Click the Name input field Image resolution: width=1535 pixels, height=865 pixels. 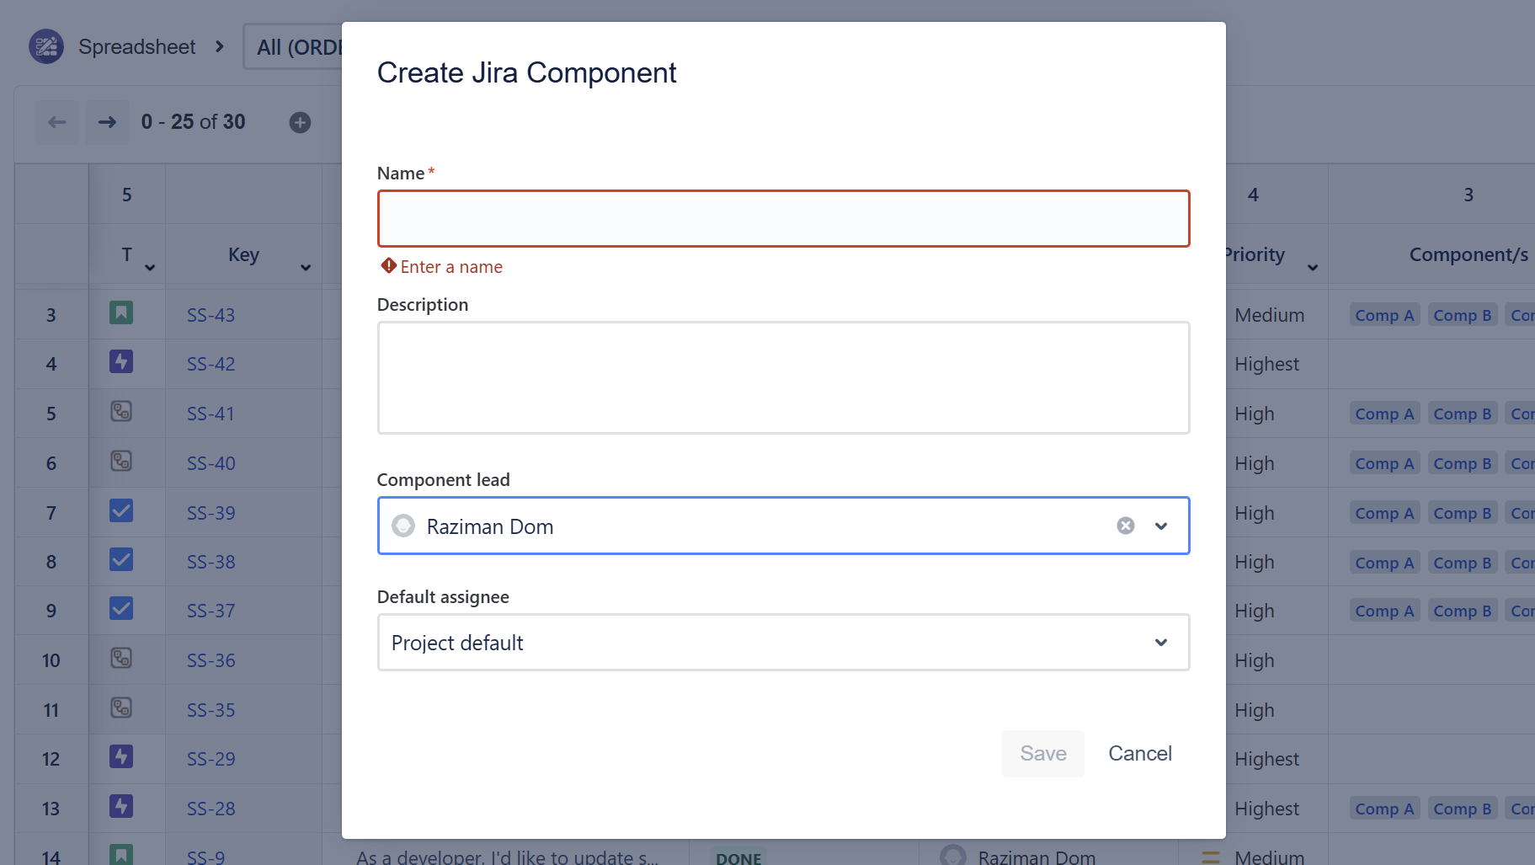[782, 219]
